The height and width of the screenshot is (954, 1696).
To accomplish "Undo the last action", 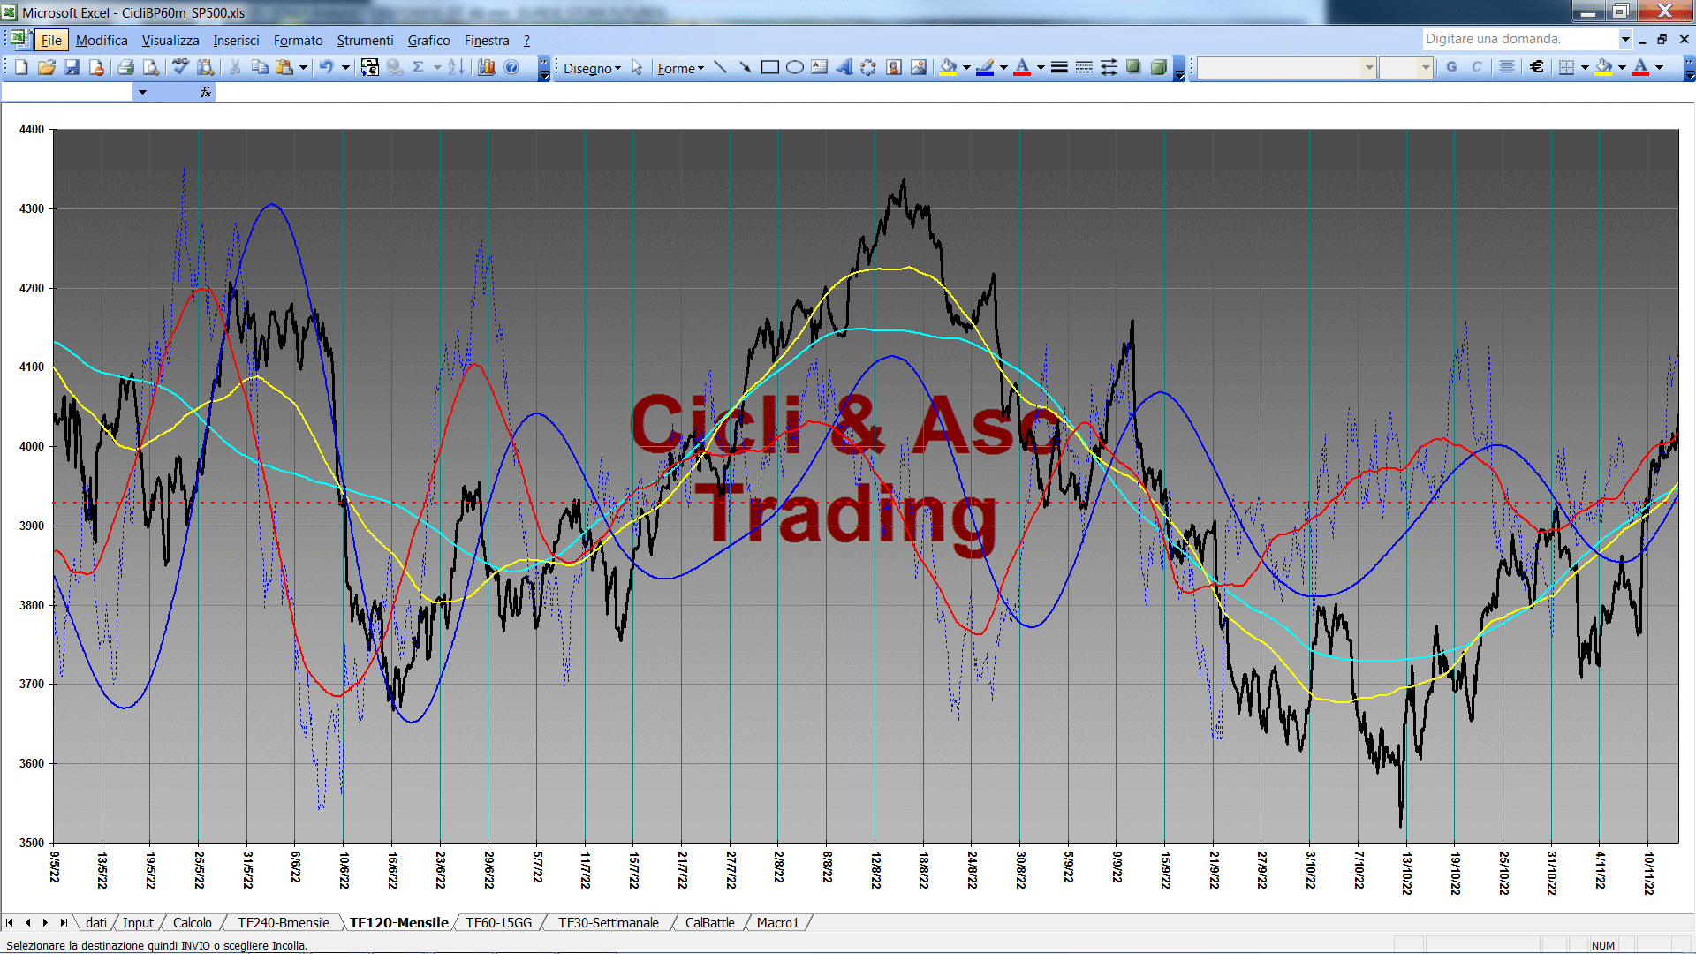I will 326,67.
